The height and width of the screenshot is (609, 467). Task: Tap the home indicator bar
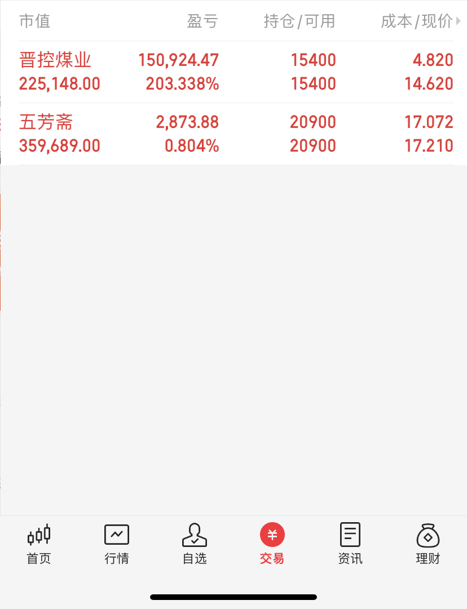(233, 597)
